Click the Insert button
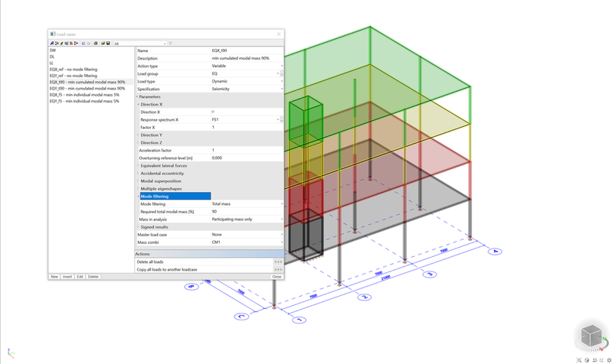The height and width of the screenshot is (364, 613). 67,277
